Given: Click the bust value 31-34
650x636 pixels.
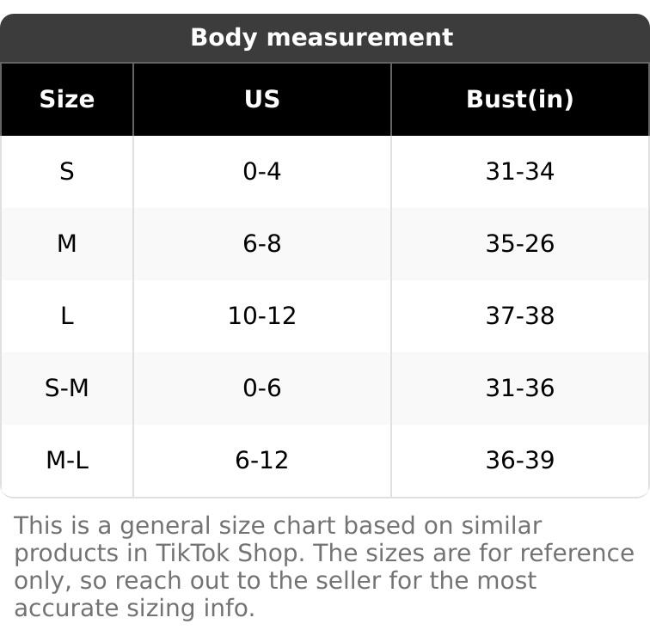Looking at the screenshot, I should tap(519, 172).
